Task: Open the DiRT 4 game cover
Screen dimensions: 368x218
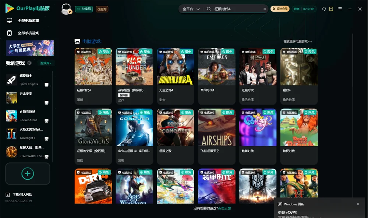Action: (93, 186)
